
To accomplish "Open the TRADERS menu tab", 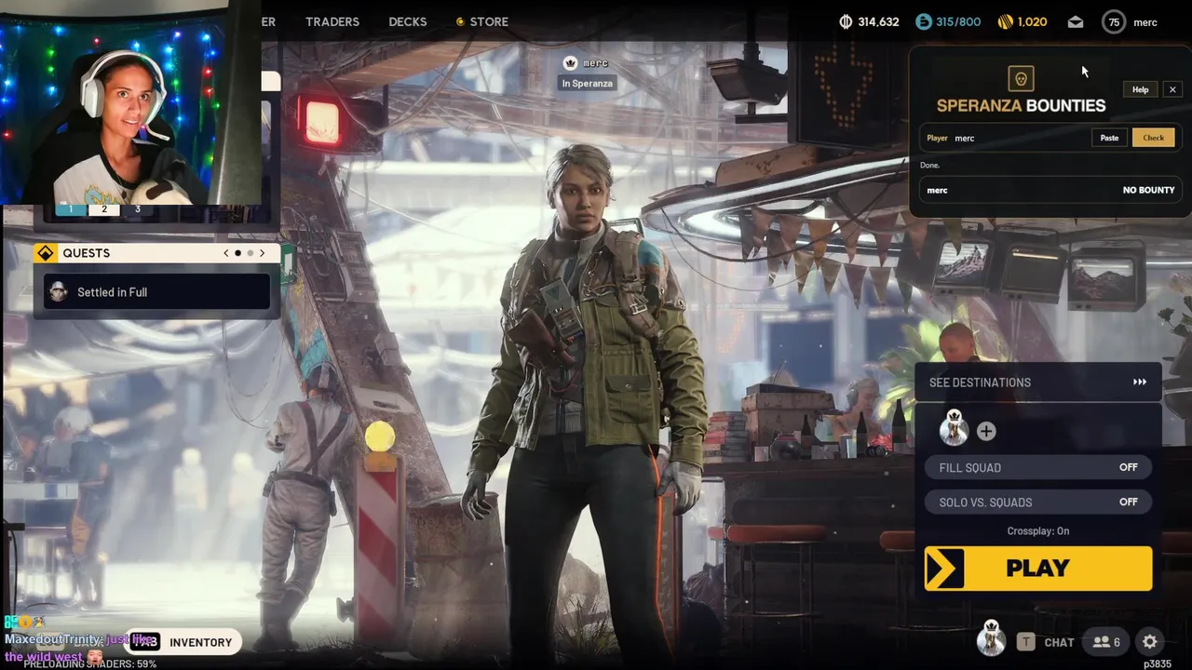I will tap(332, 21).
